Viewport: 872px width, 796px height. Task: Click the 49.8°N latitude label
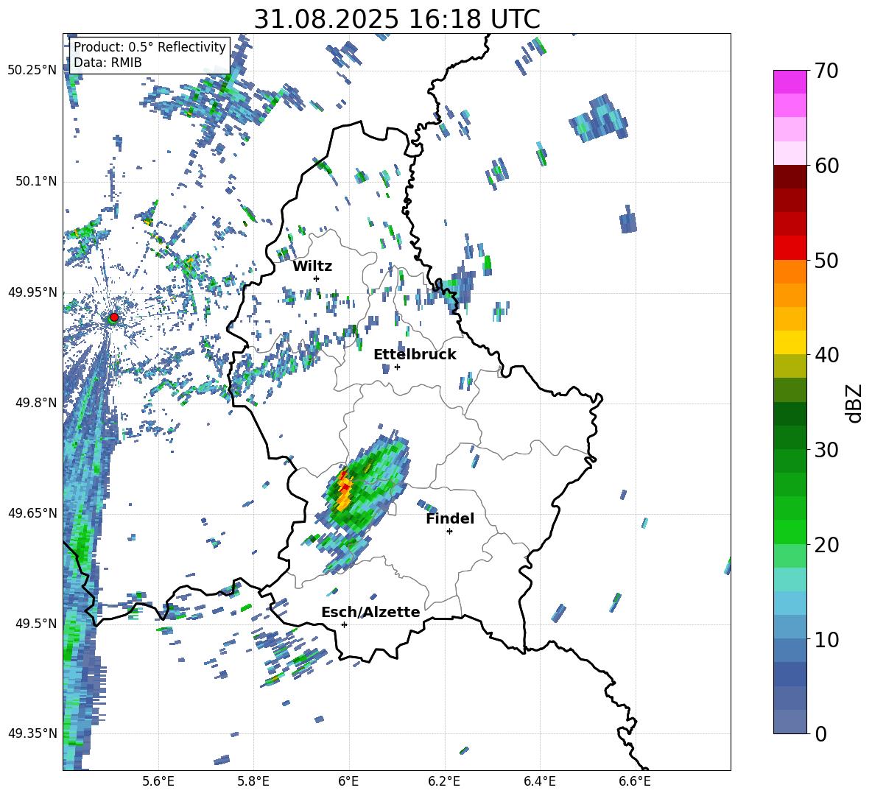(36, 403)
